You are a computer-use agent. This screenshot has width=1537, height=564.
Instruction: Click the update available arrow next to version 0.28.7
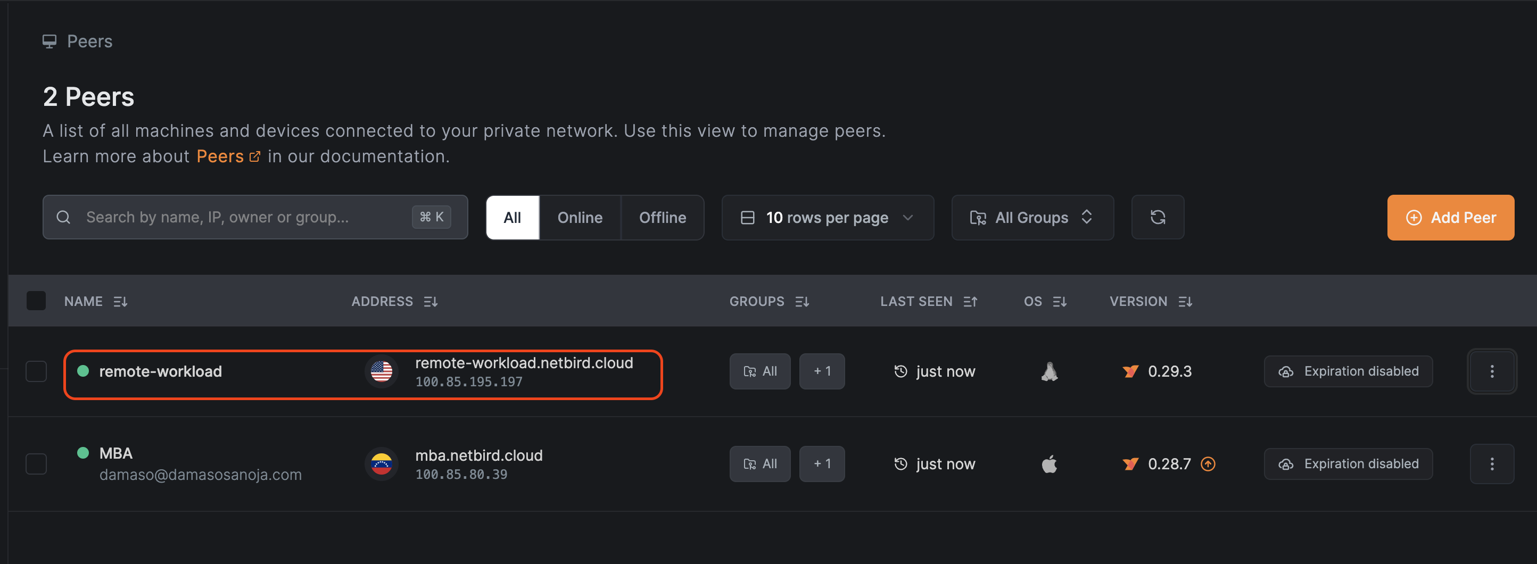[1209, 464]
